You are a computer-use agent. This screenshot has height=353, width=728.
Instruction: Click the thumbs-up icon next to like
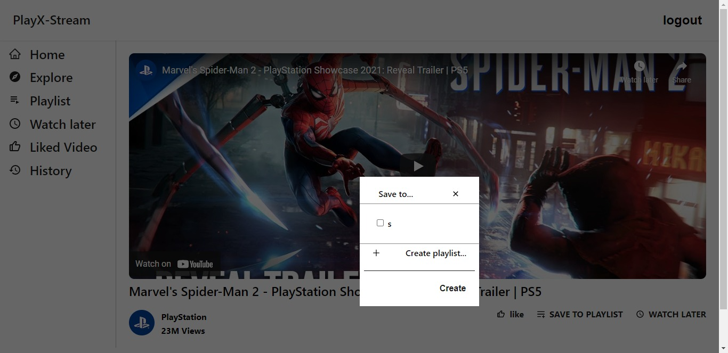coord(501,314)
